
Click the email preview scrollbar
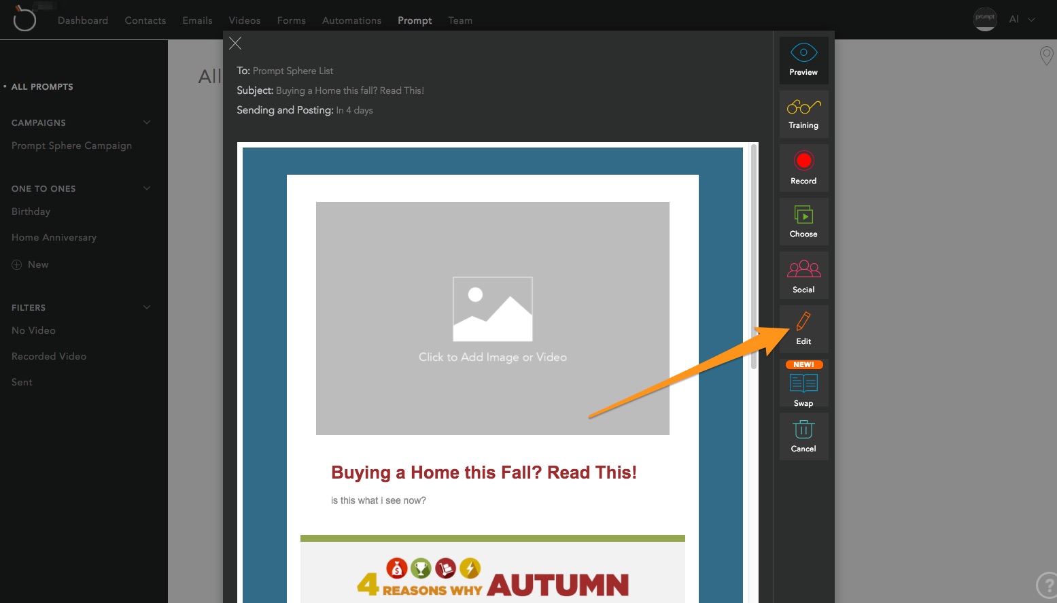pos(753,257)
